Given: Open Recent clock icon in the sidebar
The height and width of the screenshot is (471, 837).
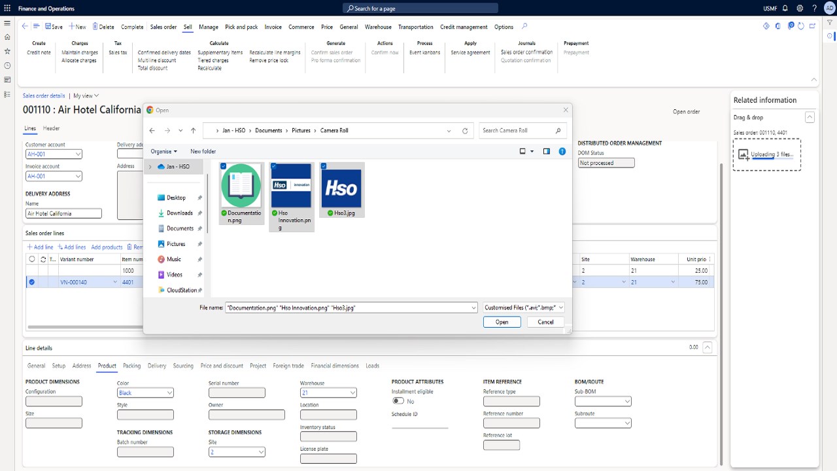Looking at the screenshot, I should point(7,65).
